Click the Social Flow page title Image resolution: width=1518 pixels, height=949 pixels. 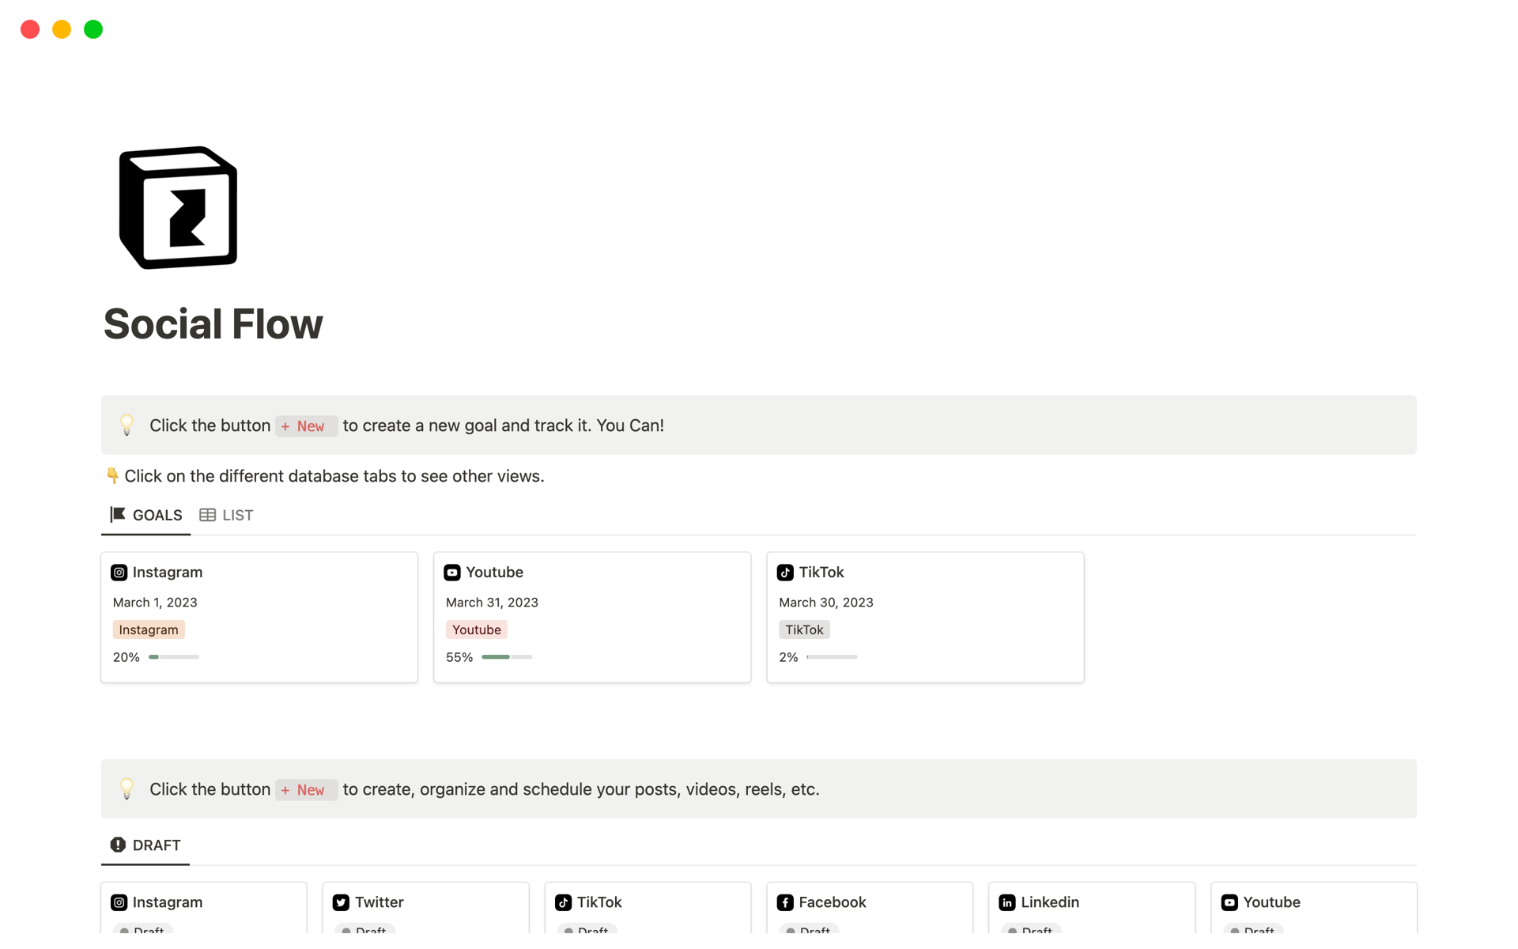pos(213,324)
